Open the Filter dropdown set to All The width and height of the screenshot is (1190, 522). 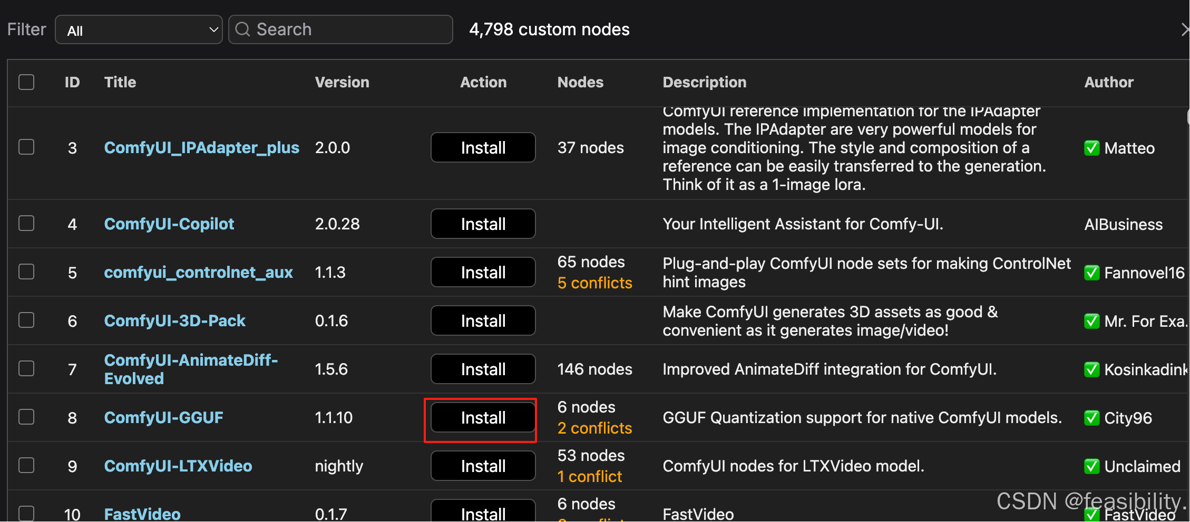point(139,30)
